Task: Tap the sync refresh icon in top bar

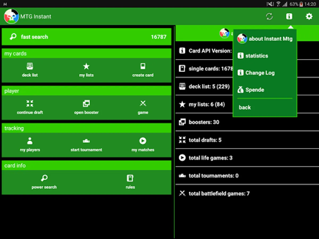Action: 269,16
